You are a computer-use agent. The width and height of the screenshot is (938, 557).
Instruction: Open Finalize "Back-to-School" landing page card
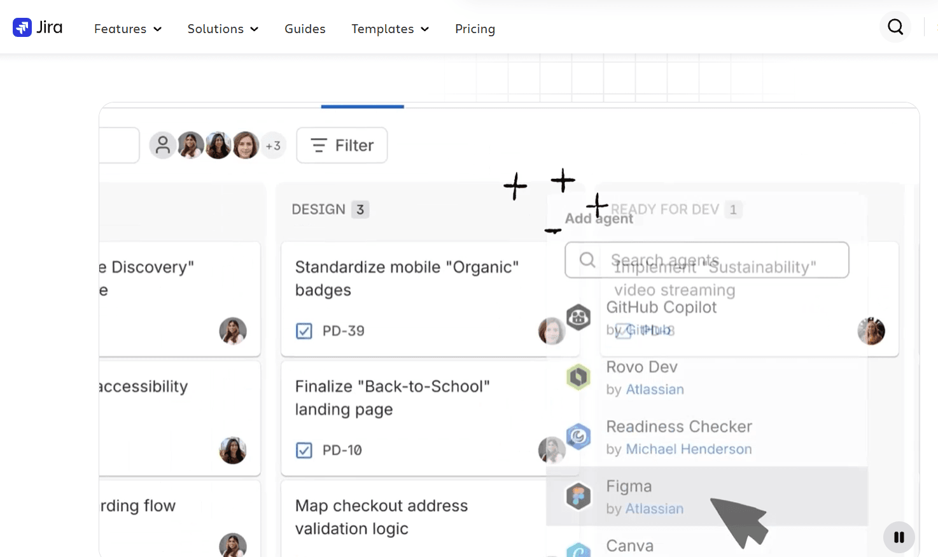coord(430,418)
